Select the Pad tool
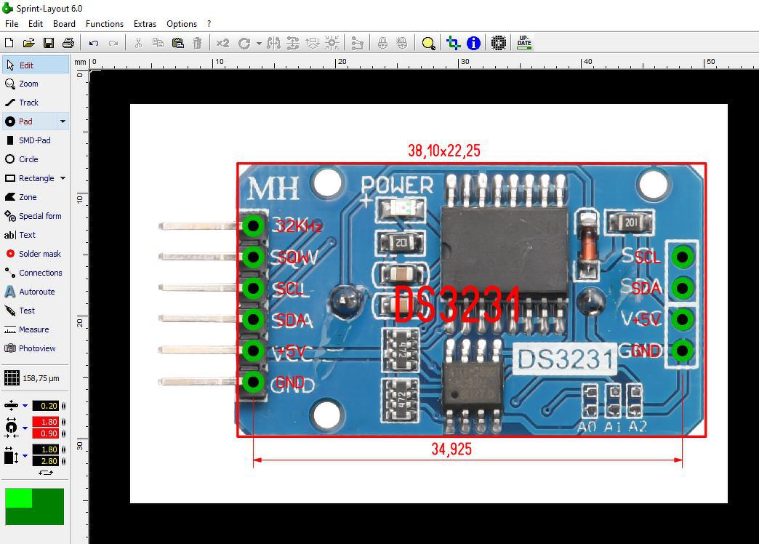This screenshot has width=759, height=544. click(29, 121)
